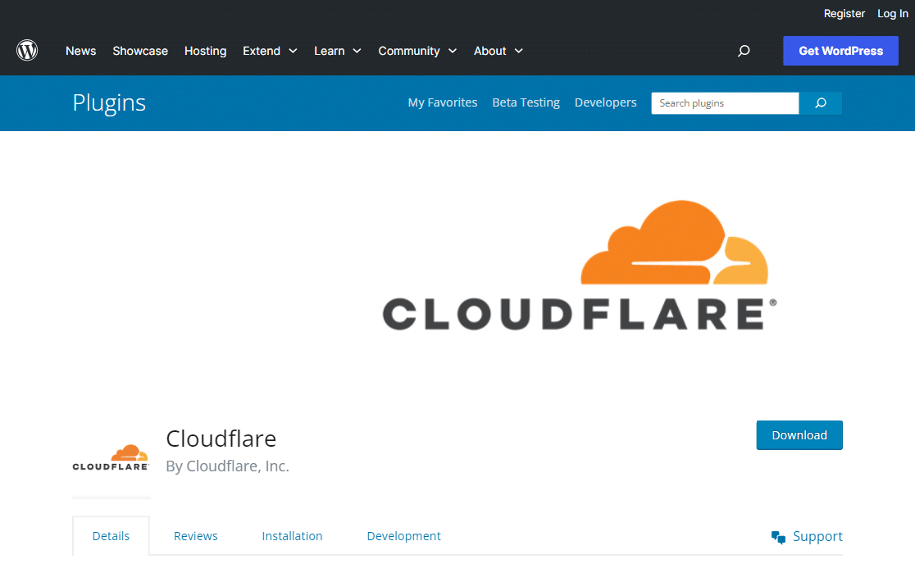Open the News menu item

pos(80,52)
